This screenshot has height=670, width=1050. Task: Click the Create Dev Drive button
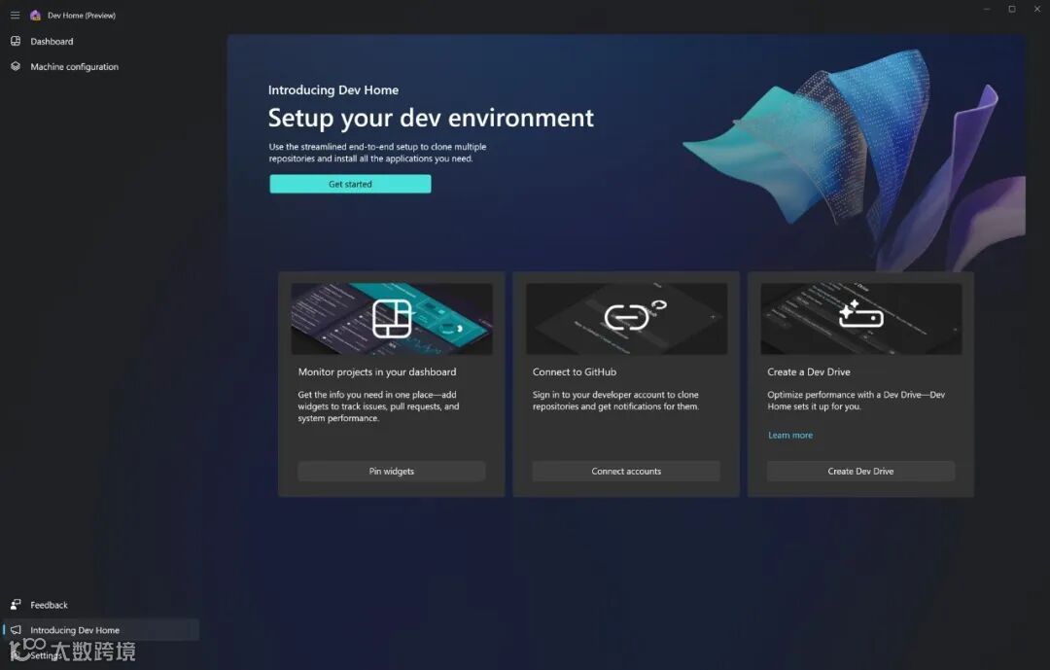pos(860,471)
